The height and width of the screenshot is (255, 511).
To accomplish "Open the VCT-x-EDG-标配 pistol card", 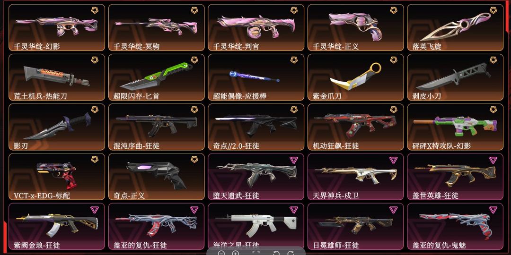I will click(57, 177).
